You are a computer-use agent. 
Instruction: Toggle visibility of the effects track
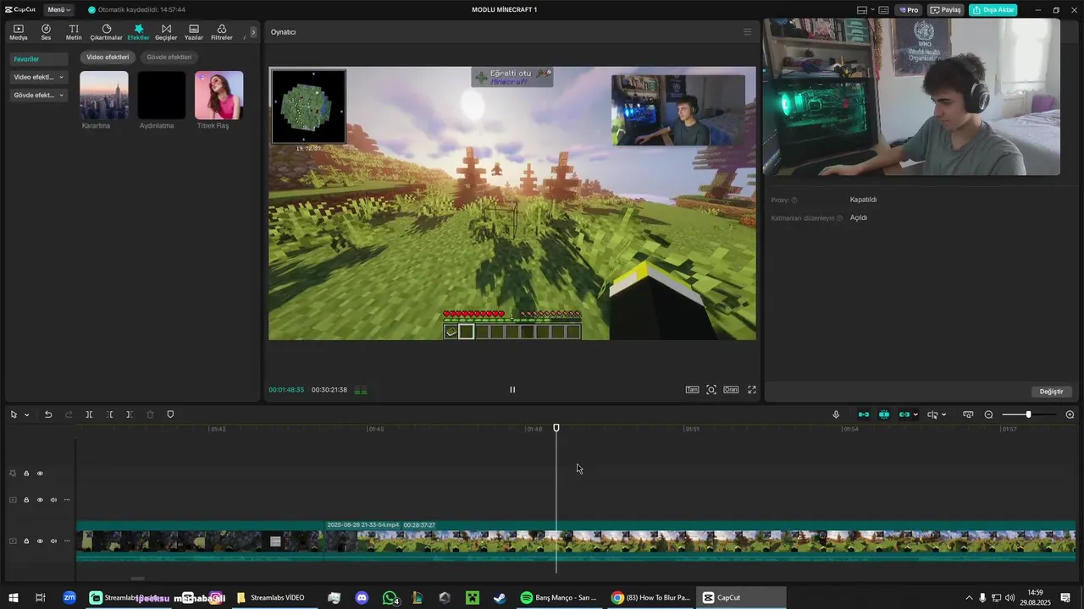coord(40,474)
